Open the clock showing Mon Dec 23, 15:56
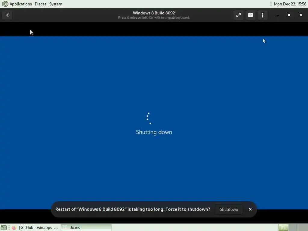Screen dimensions: 308x231 click(x=290, y=4)
